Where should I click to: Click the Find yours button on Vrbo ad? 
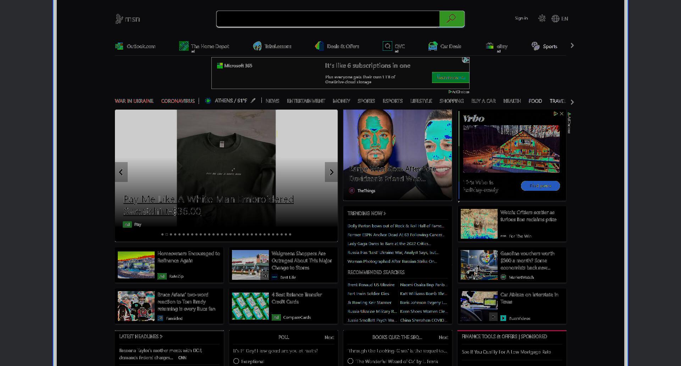[x=540, y=186]
